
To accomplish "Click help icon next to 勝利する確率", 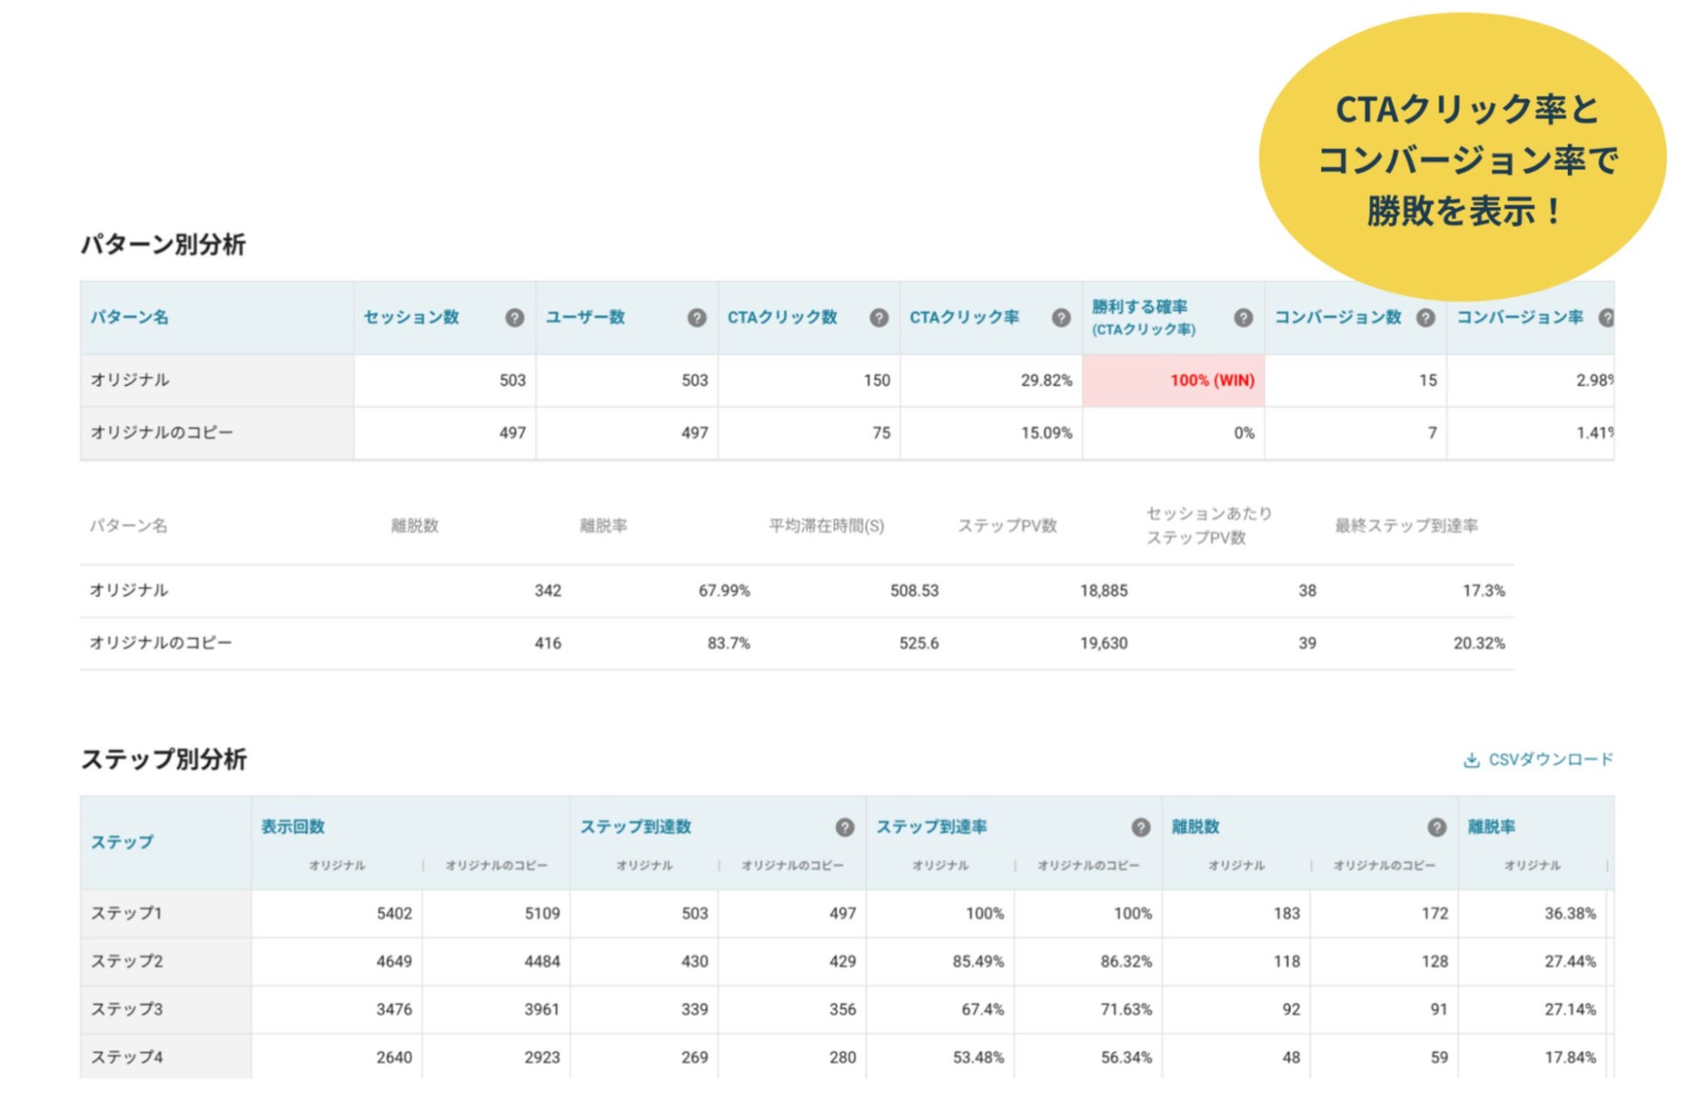I will click(1243, 318).
